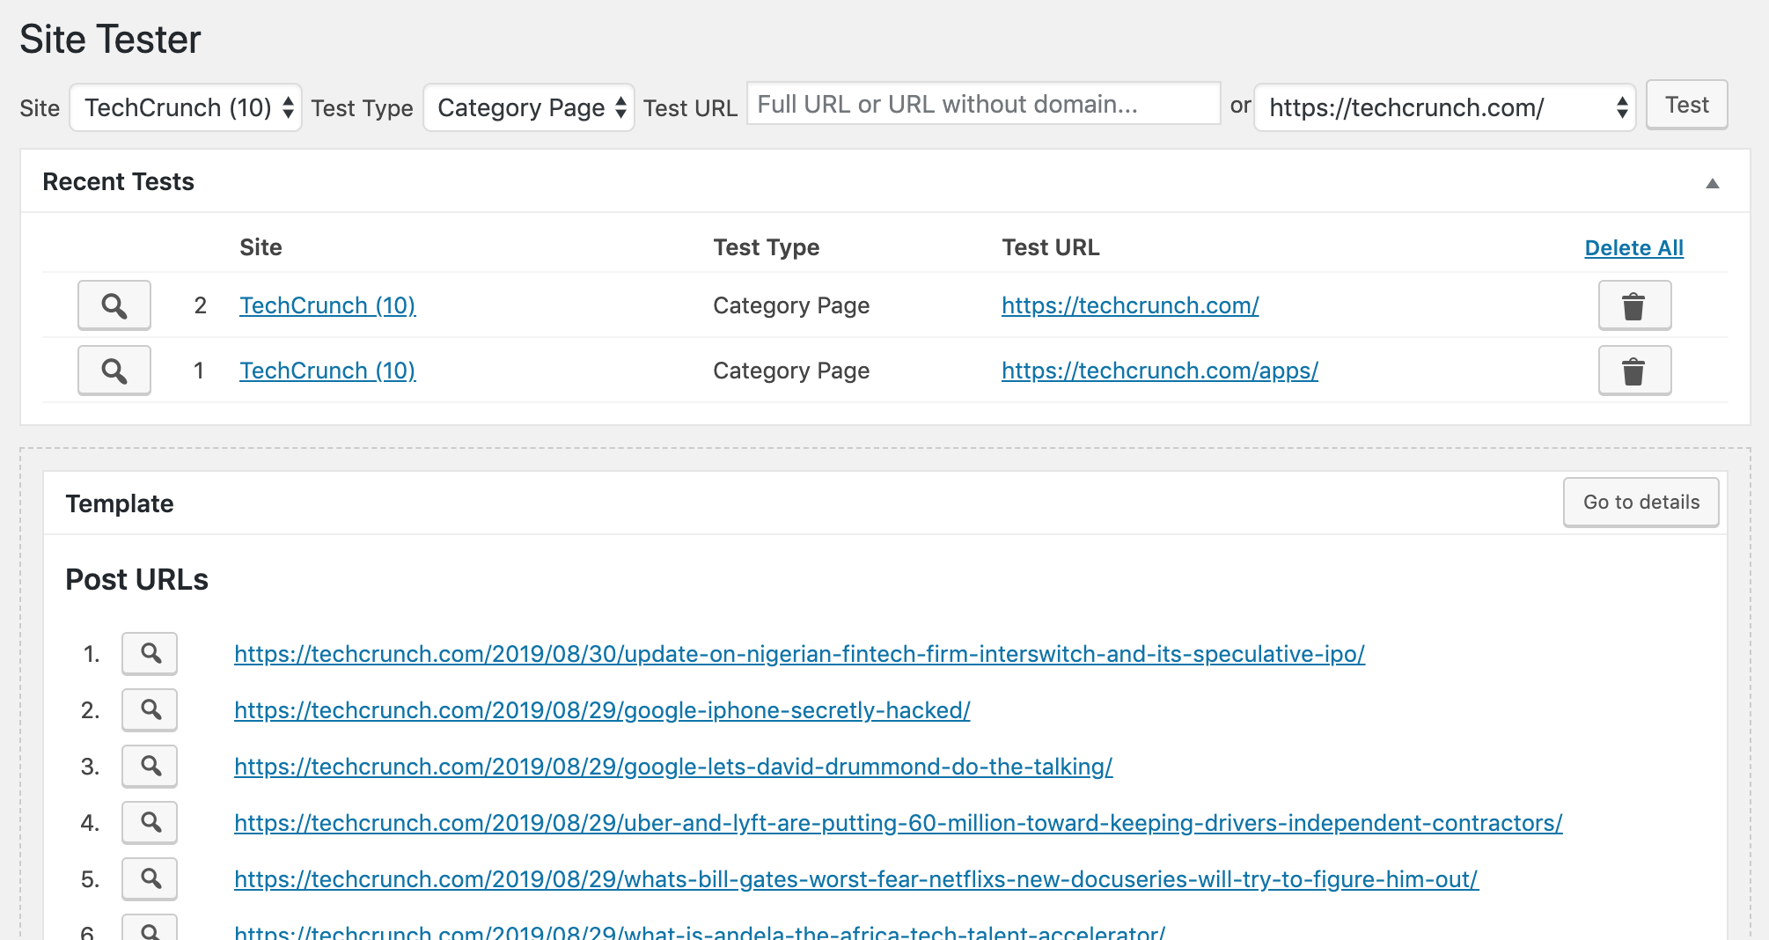This screenshot has width=1769, height=940.
Task: Test post URL 2 google-iphone-secretly-hacked magnifier
Action: (x=150, y=710)
